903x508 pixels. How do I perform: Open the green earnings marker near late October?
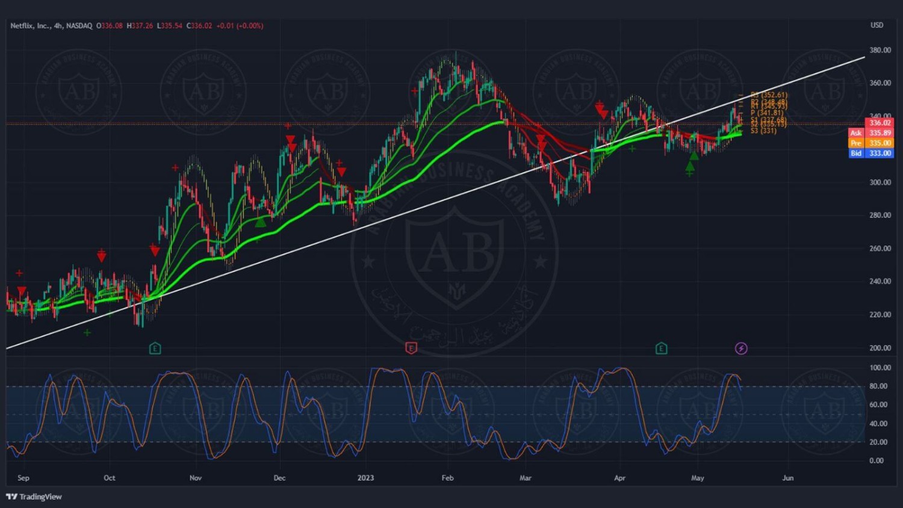(x=155, y=348)
